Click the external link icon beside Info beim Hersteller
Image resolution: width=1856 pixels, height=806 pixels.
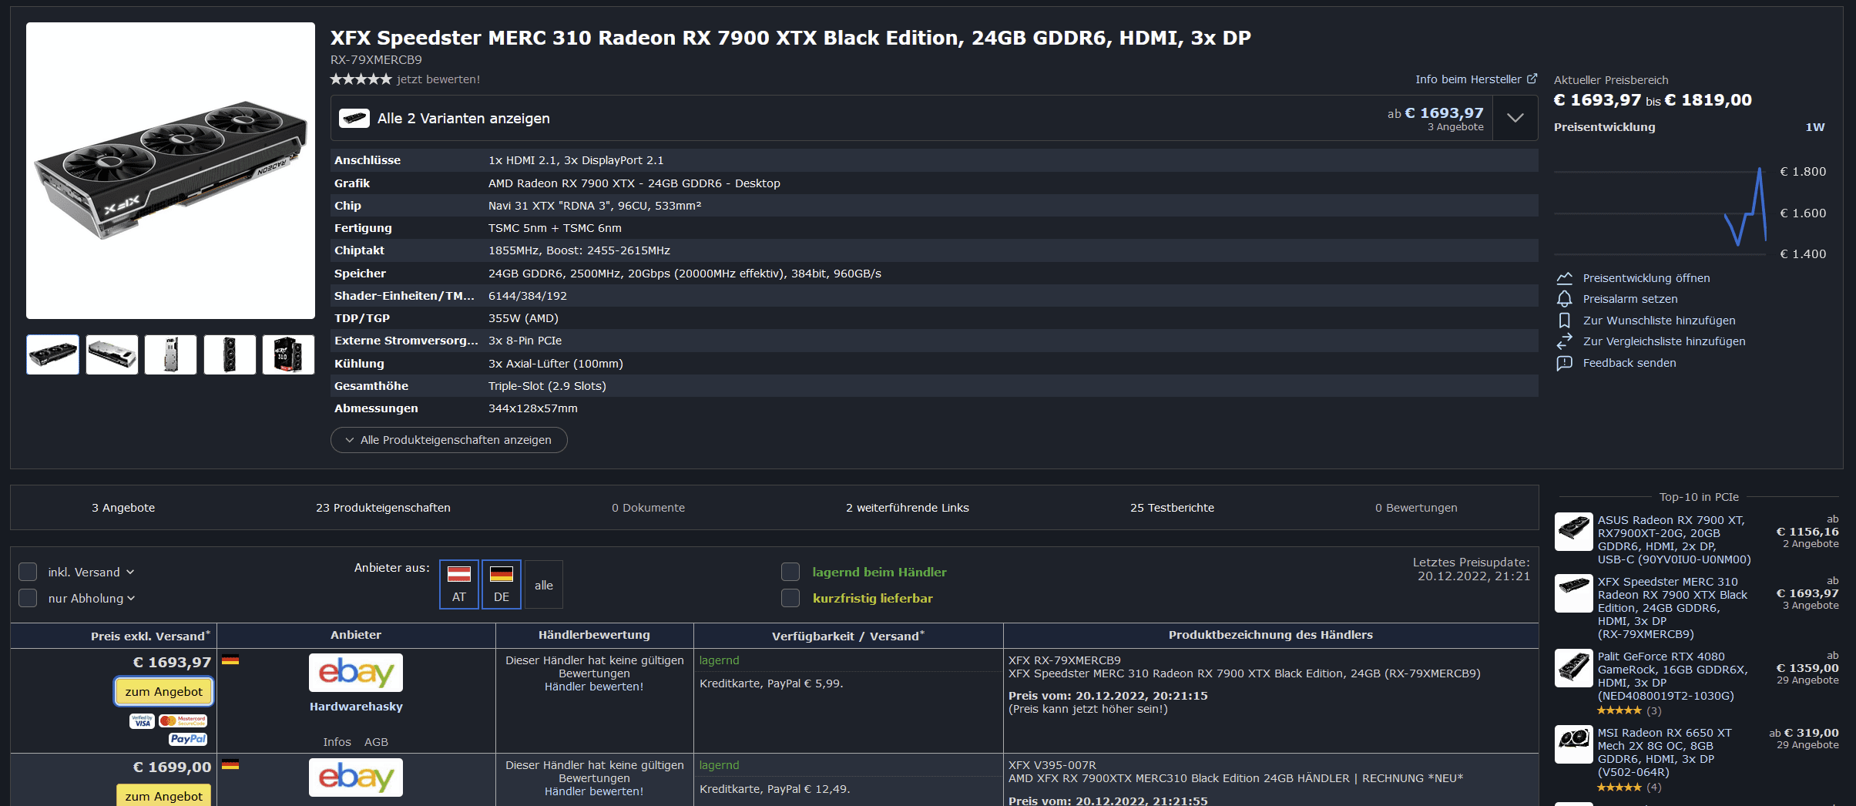(x=1532, y=79)
